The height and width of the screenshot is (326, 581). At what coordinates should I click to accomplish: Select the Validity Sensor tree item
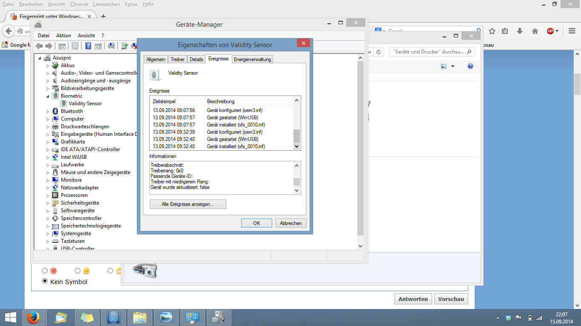85,104
